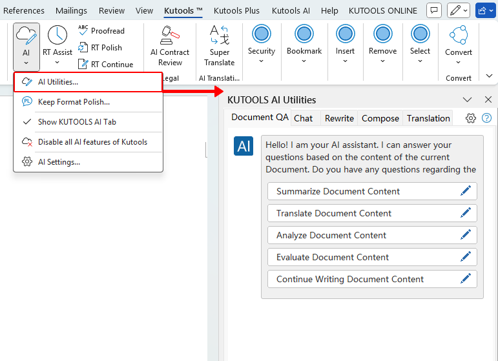Image resolution: width=498 pixels, height=361 pixels.
Task: Click Analyze Document Content button
Action: click(372, 235)
